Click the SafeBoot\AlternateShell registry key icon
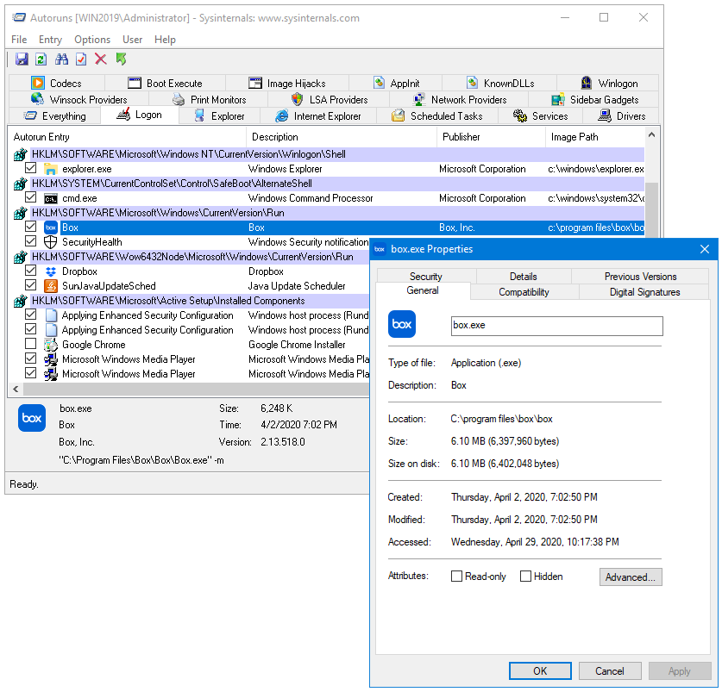This screenshot has height=692, width=722. point(20,184)
